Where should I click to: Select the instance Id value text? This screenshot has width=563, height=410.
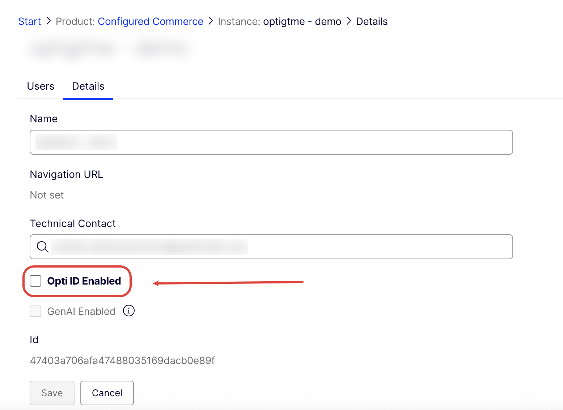click(x=122, y=360)
